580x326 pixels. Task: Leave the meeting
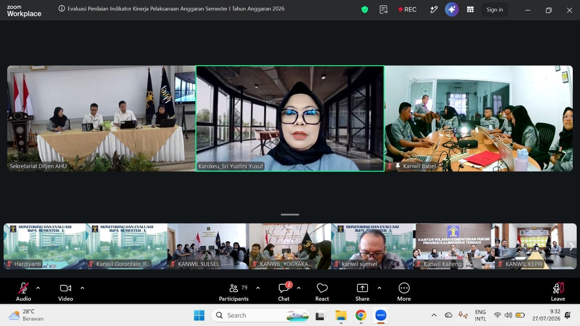558,292
